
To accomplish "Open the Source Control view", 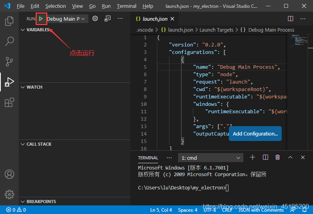I will pyautogui.click(x=9, y=62).
